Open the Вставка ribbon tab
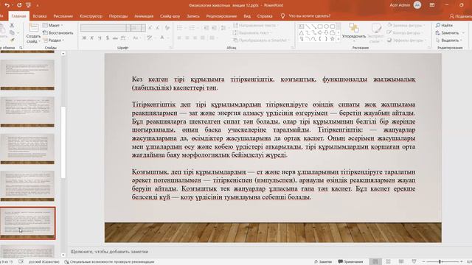 (40, 16)
